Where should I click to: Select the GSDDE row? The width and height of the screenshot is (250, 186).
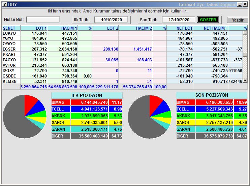(x=122, y=76)
